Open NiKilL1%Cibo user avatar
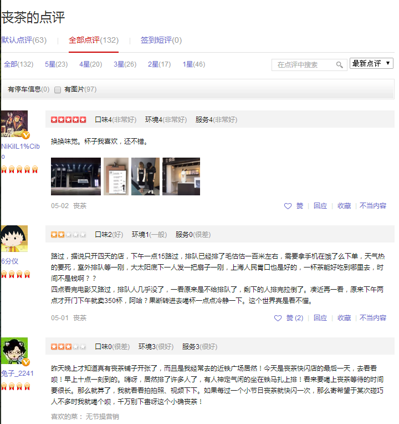 (x=14, y=124)
